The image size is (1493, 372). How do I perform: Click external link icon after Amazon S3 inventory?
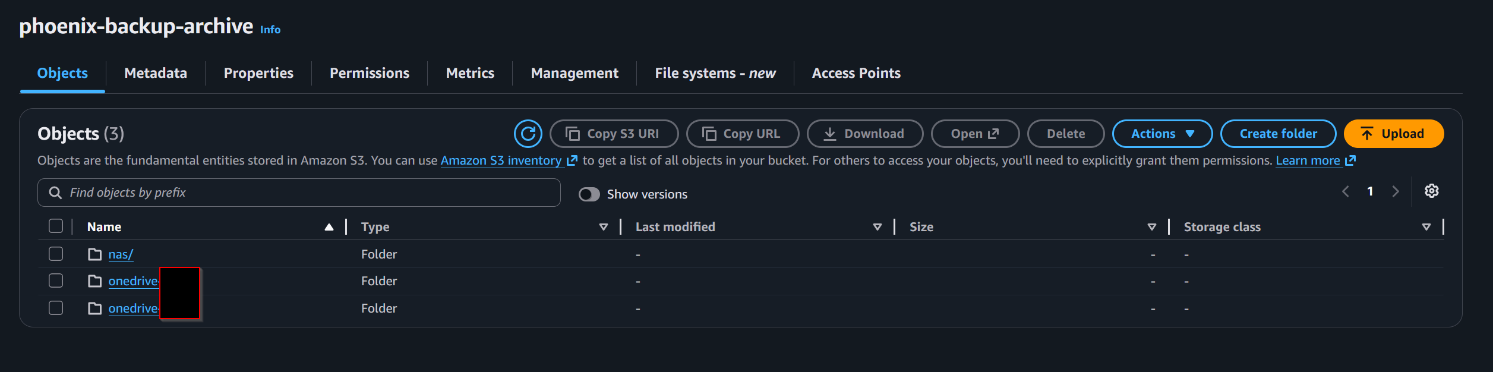pyautogui.click(x=572, y=160)
